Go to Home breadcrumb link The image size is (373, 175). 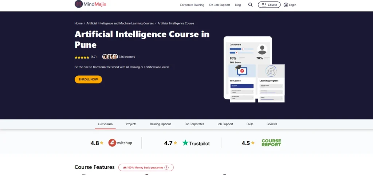tap(78, 23)
